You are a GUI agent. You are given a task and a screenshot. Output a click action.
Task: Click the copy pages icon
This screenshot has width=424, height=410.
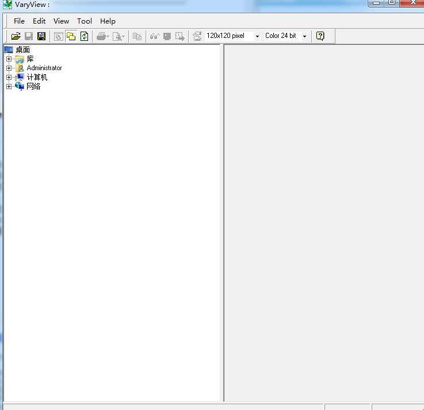point(137,36)
